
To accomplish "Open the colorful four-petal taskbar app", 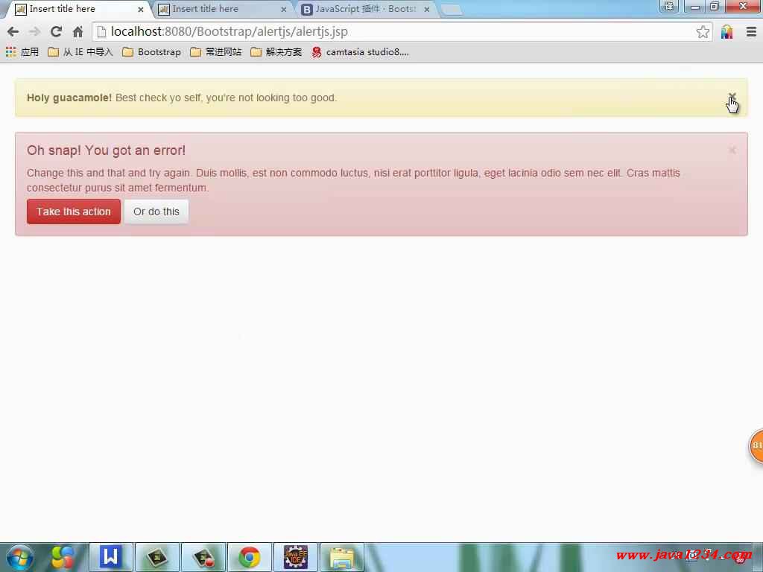I will [63, 557].
